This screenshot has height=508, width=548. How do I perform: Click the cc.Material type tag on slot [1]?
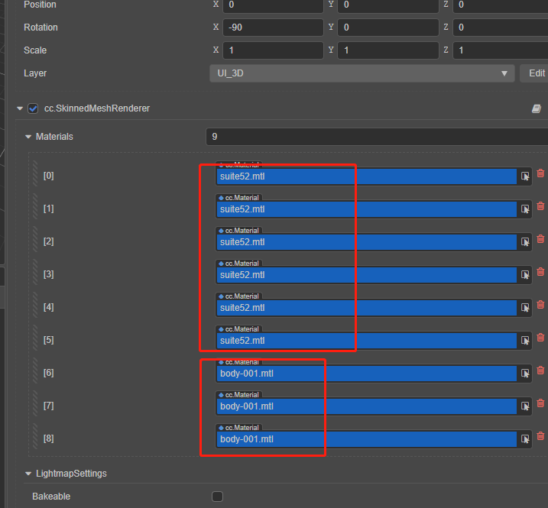[x=238, y=198]
